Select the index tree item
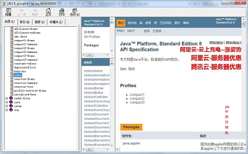Image resolution: width=248 pixels, height=154 pixels. tap(18, 75)
